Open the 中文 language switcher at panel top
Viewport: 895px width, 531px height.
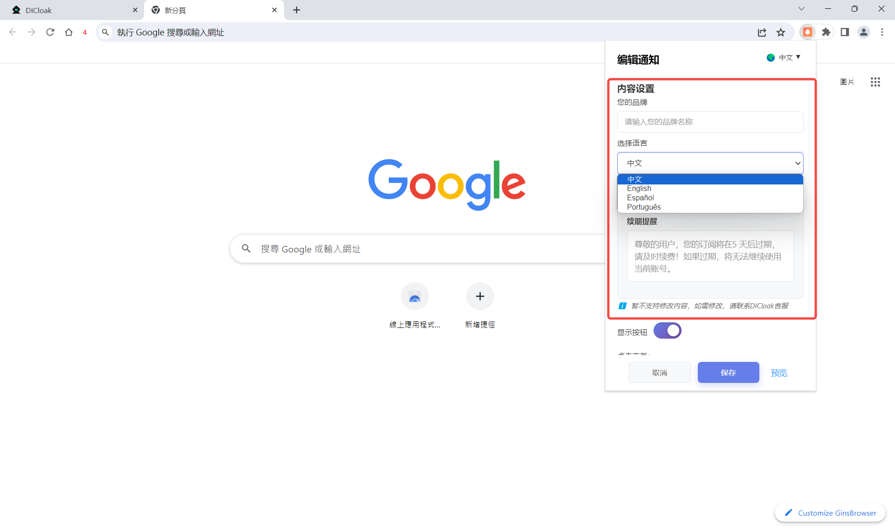(x=784, y=57)
